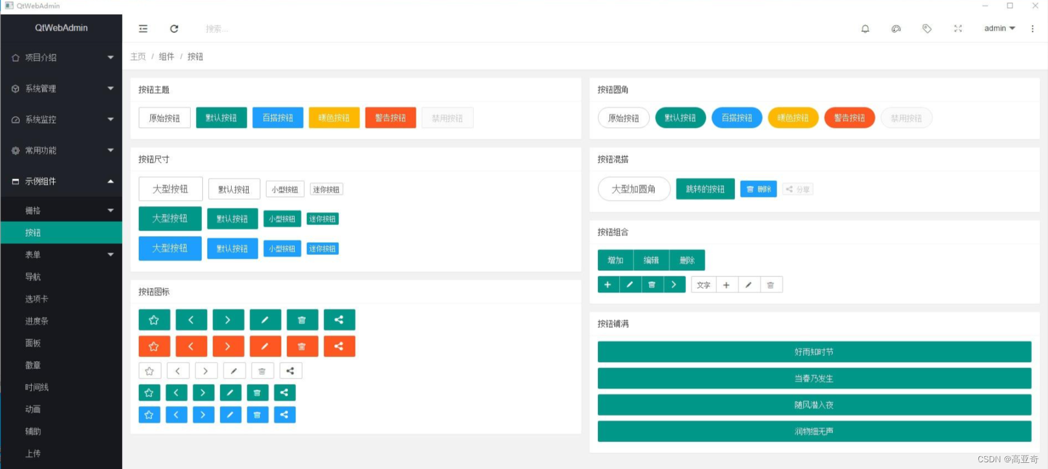Viewport: 1048px width, 469px height.
Task: Click the white 大型按钮
Action: [171, 189]
